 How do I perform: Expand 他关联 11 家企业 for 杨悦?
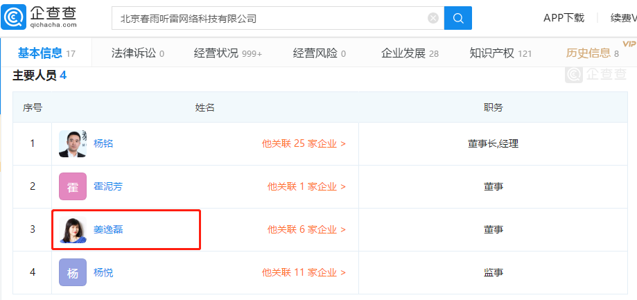[304, 272]
